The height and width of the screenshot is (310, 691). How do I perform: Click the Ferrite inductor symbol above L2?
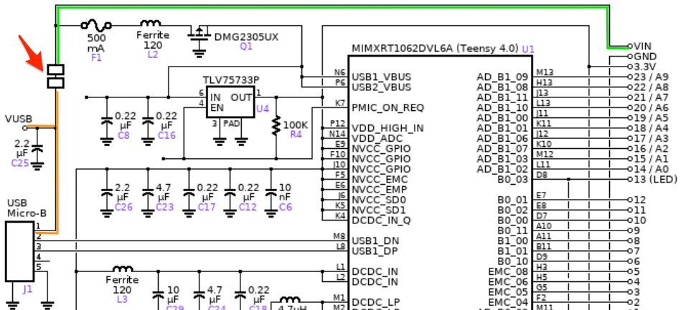[152, 23]
